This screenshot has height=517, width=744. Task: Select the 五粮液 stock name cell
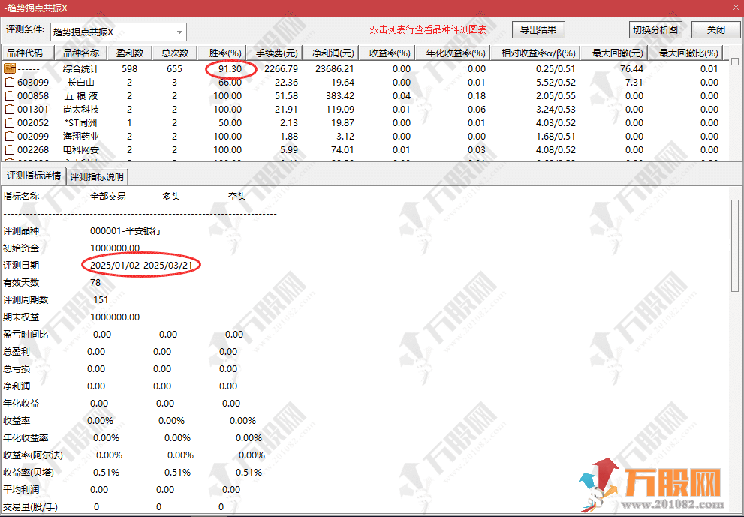81,96
